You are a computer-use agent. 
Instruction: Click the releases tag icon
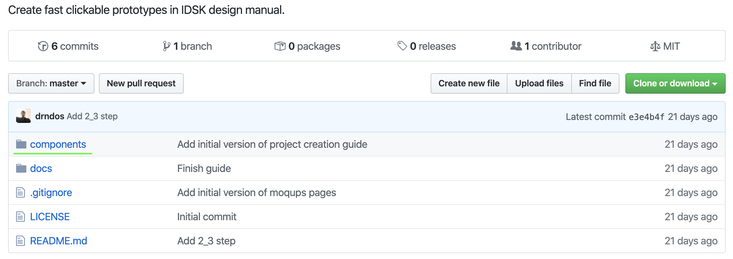tap(402, 46)
